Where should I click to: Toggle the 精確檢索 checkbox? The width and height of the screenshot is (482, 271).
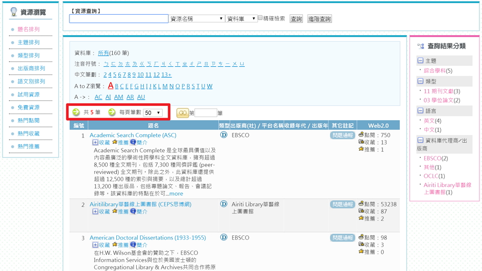[260, 18]
